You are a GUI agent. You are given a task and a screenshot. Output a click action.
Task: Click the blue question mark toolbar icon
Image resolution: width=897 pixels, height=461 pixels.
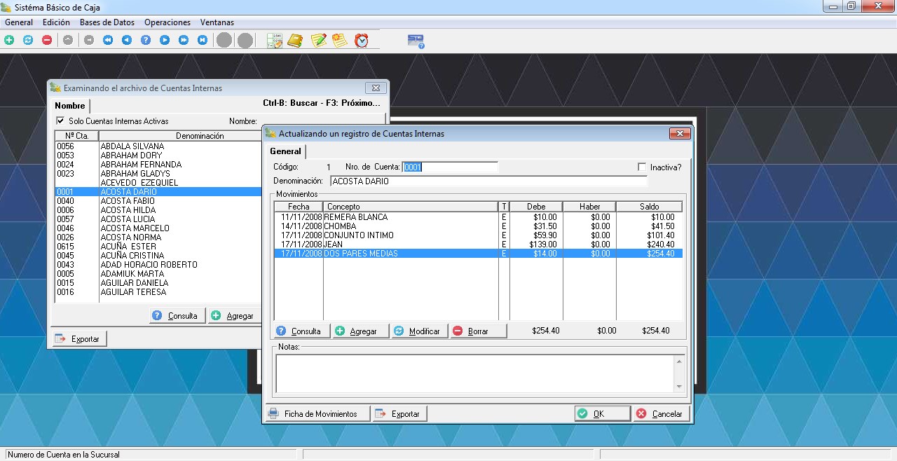click(x=146, y=41)
